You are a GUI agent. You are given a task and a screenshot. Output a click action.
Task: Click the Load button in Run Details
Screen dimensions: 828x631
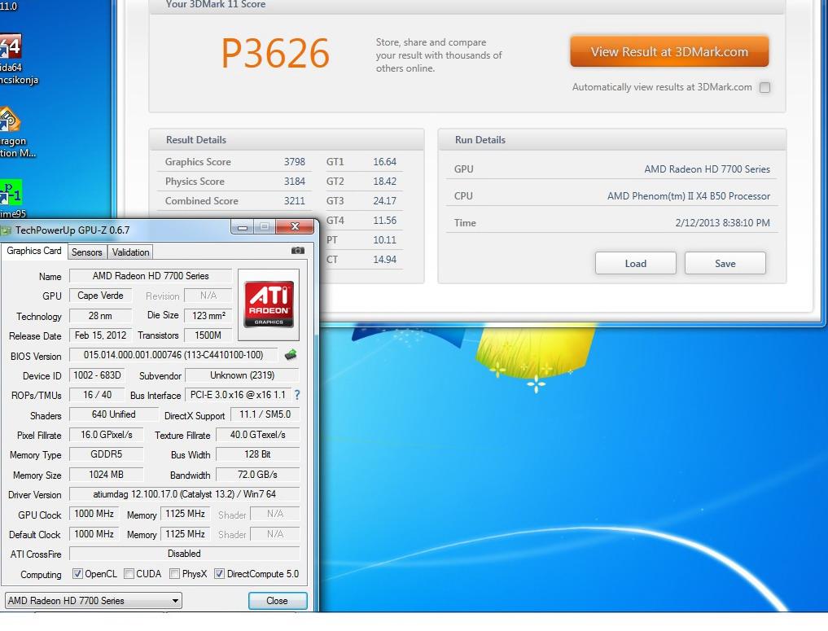point(635,264)
